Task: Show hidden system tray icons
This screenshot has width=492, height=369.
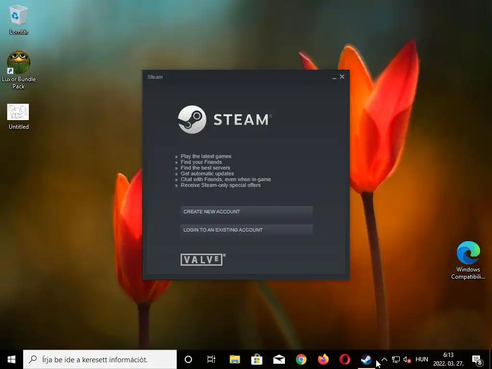Action: pyautogui.click(x=384, y=359)
